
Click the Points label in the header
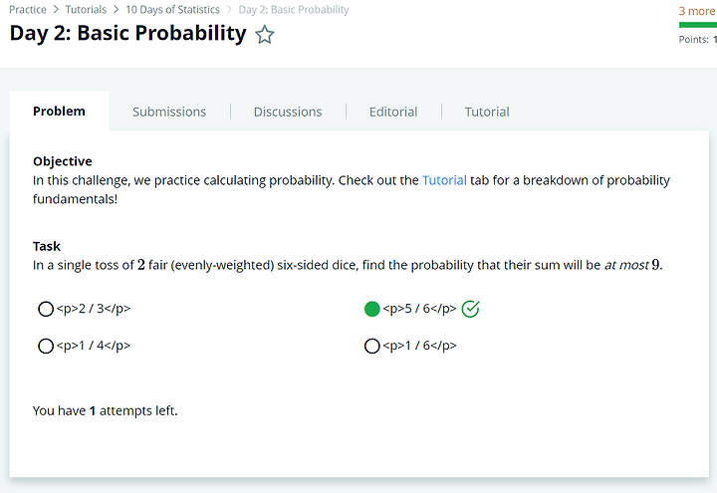point(694,39)
